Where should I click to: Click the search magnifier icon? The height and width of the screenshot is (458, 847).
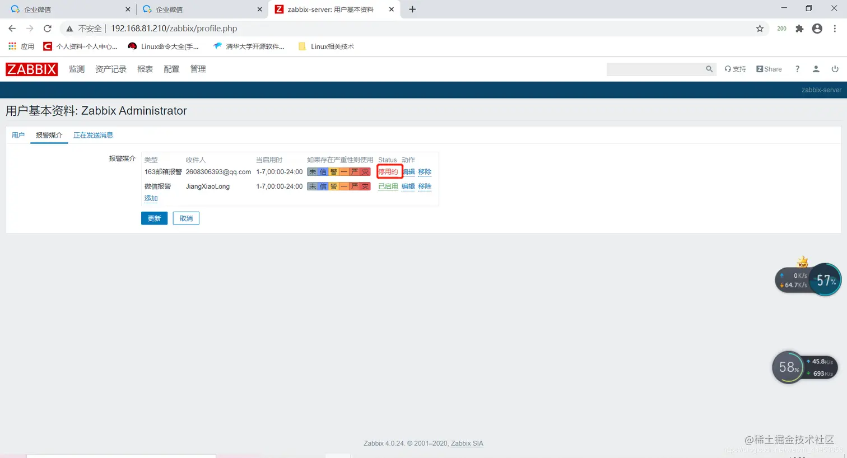click(x=709, y=69)
